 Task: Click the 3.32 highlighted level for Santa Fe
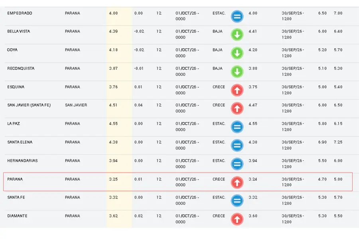coord(113,198)
